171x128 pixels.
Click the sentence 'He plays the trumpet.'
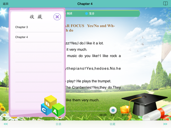[x=94, y=81]
